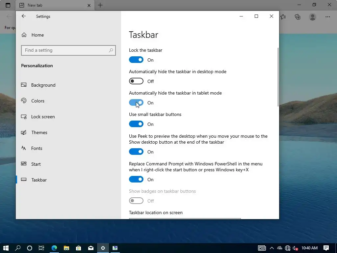
Task: Open the last pinned app on taskbar
Action: 115,248
